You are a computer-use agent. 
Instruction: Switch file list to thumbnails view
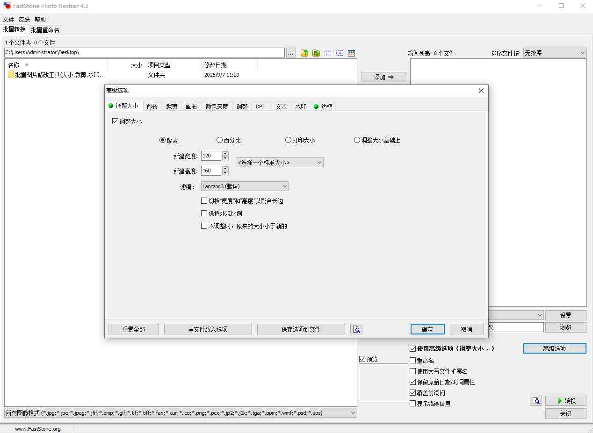point(351,53)
